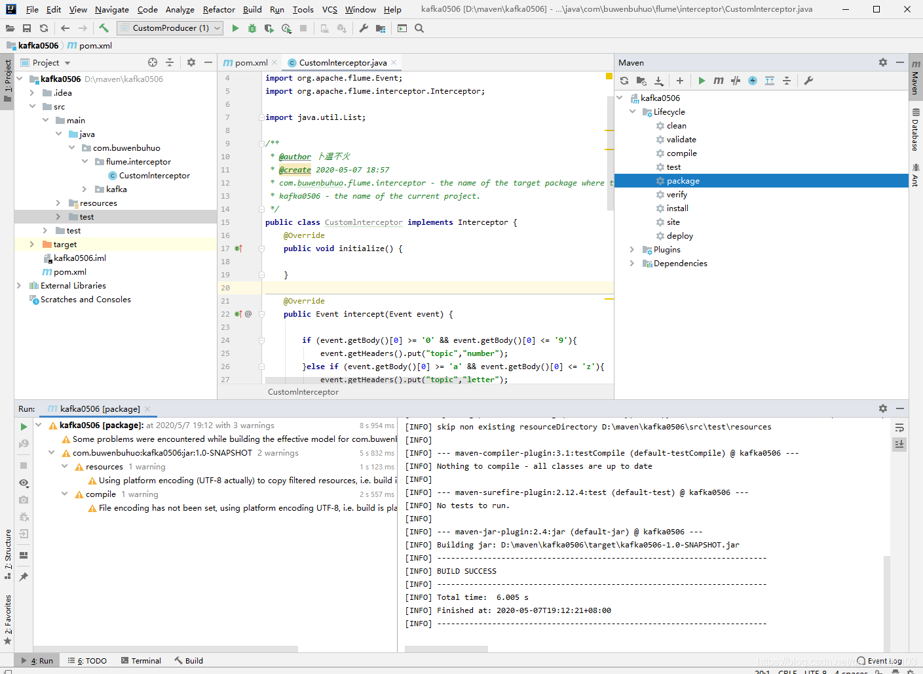923x674 pixels.
Task: Select the install lifecycle goal
Action: (x=677, y=208)
